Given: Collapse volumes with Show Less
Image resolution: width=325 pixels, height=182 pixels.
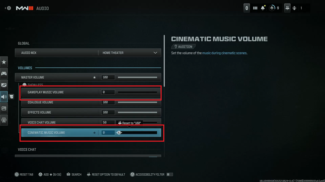Looking at the screenshot, I should (33, 85).
